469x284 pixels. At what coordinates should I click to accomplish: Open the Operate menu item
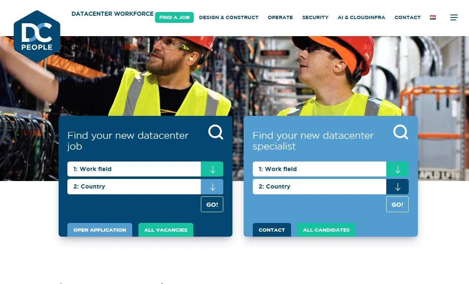tap(280, 17)
